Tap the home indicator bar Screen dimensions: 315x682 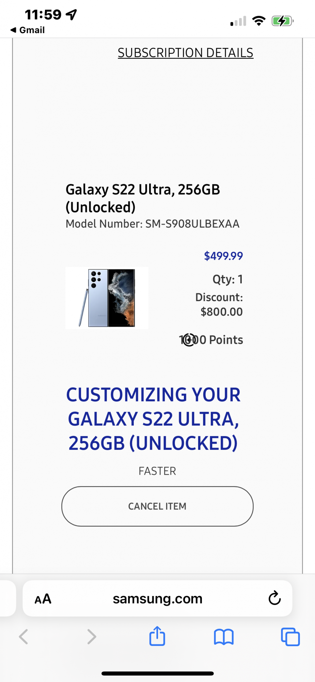point(157,673)
